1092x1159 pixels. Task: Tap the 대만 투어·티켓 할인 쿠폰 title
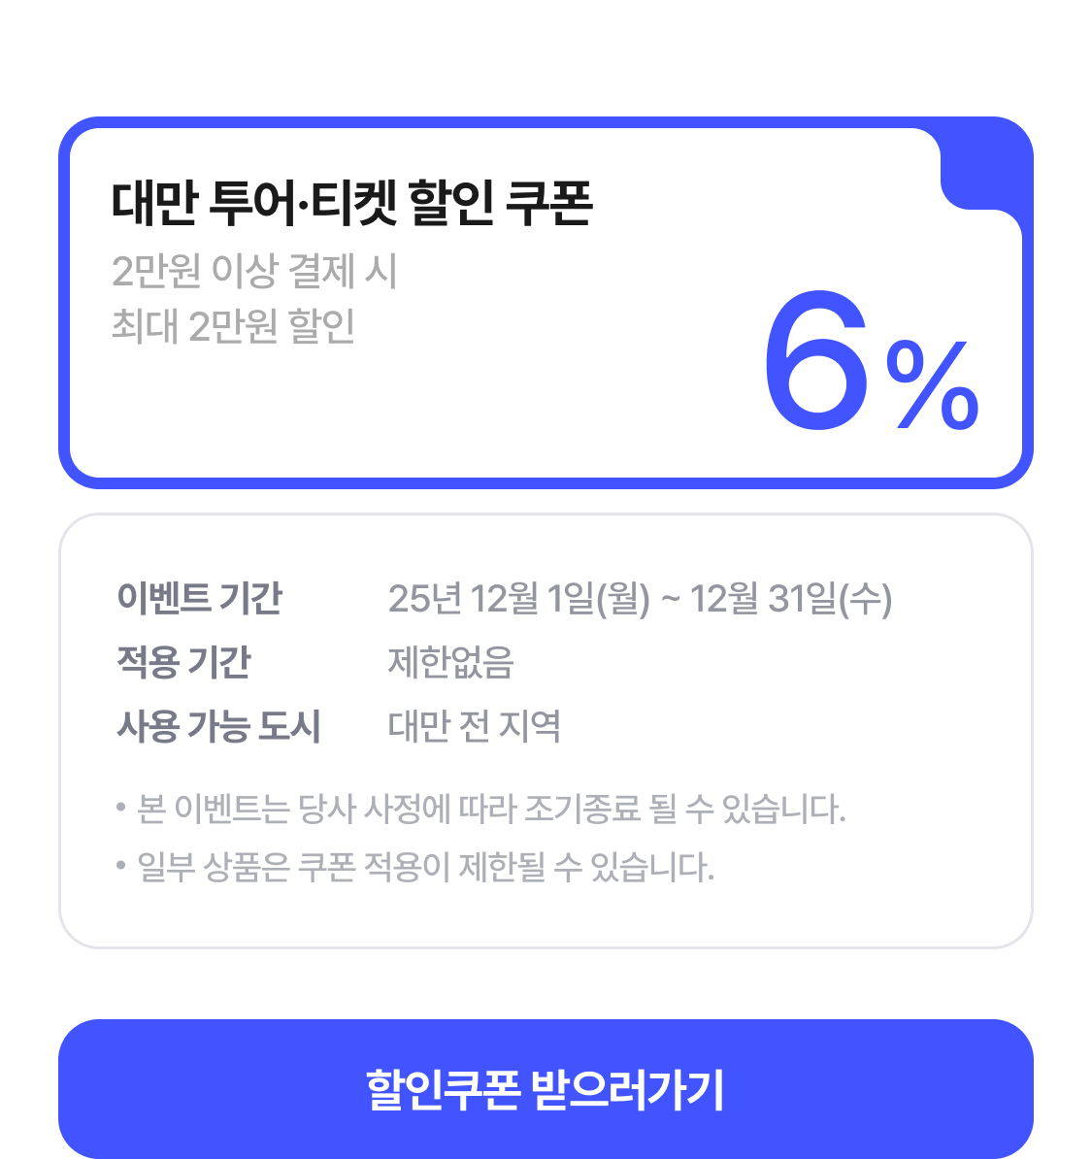tap(351, 203)
